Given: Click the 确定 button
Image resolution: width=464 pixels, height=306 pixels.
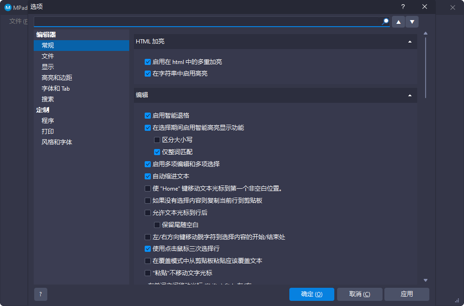Looking at the screenshot, I should pyautogui.click(x=311, y=294).
